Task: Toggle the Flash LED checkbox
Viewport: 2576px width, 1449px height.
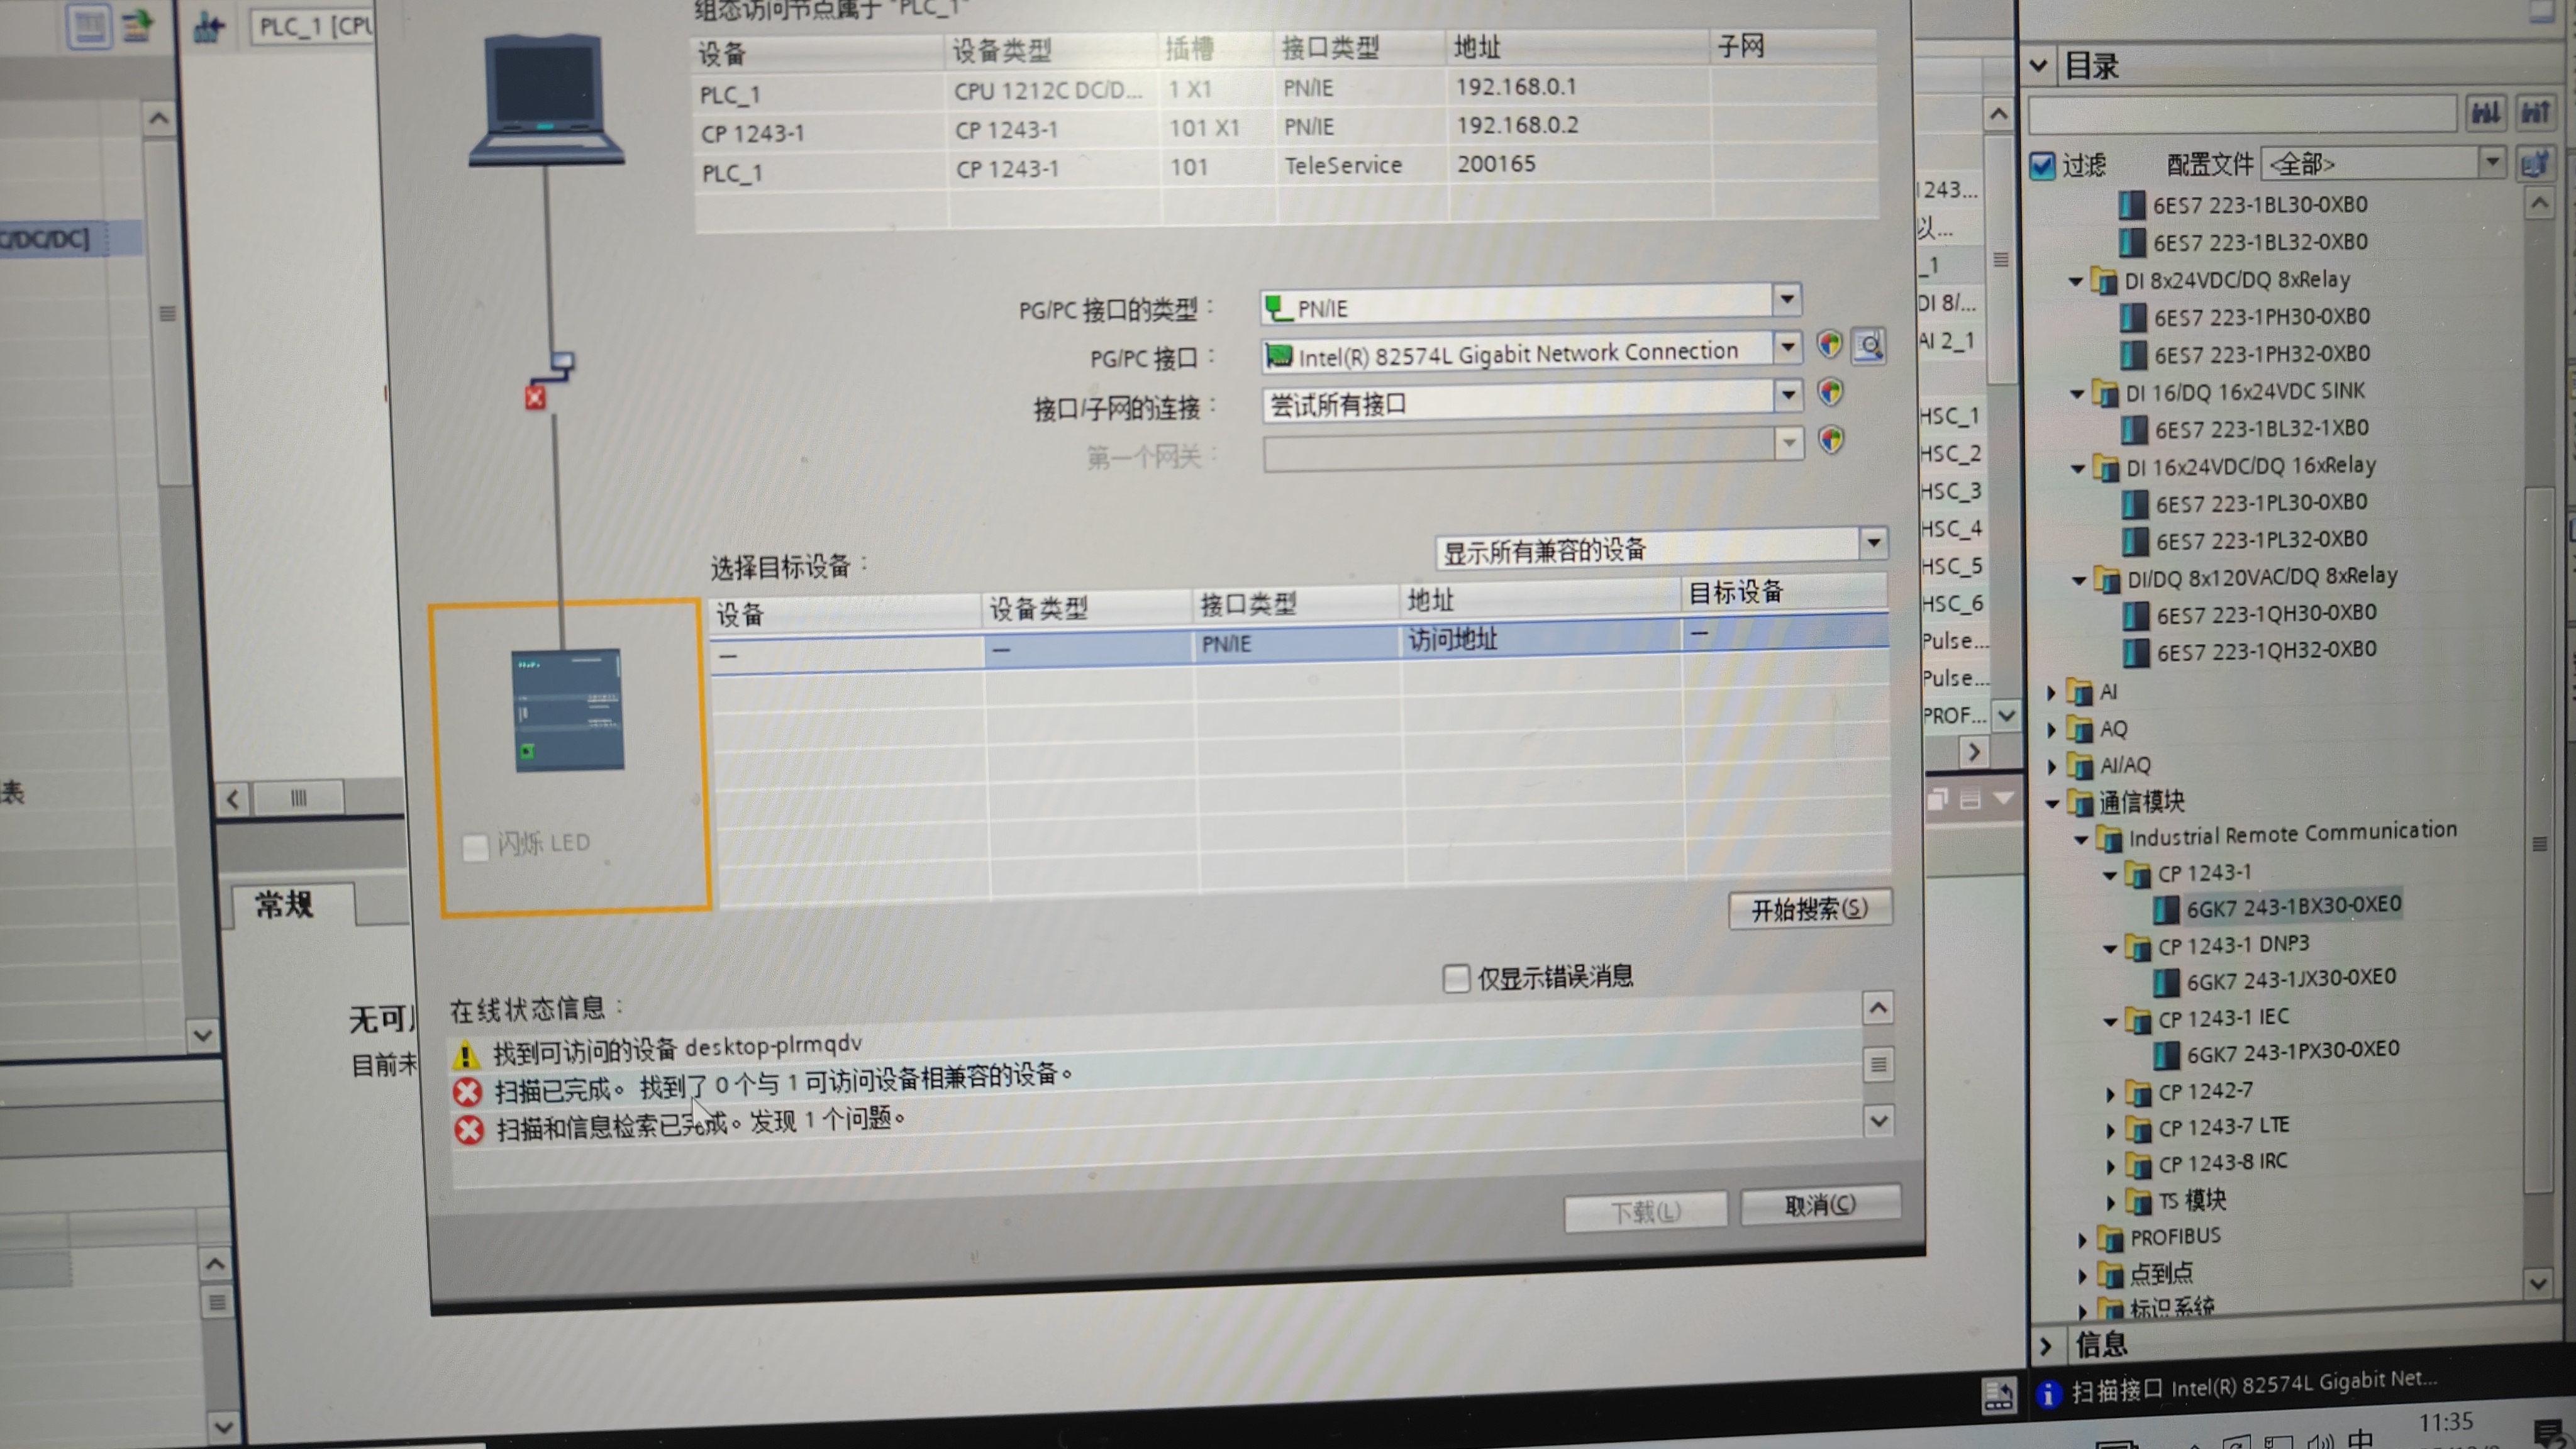Action: 476,847
